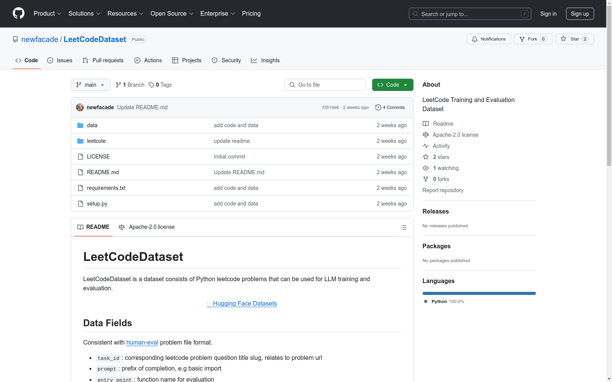
Task: Click the newfacade avatar image
Action: click(x=80, y=107)
